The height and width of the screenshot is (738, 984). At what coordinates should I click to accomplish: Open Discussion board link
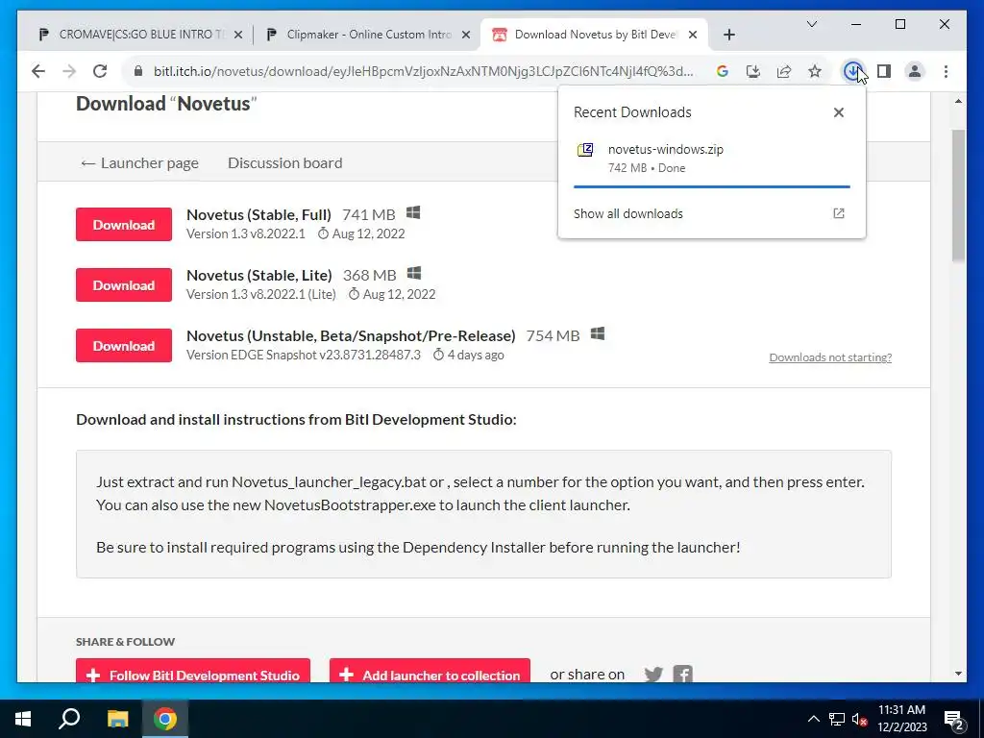click(x=284, y=163)
